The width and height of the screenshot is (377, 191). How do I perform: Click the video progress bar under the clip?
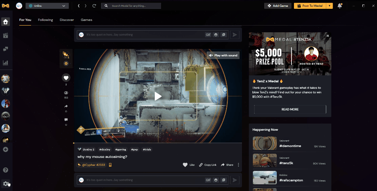(x=158, y=143)
